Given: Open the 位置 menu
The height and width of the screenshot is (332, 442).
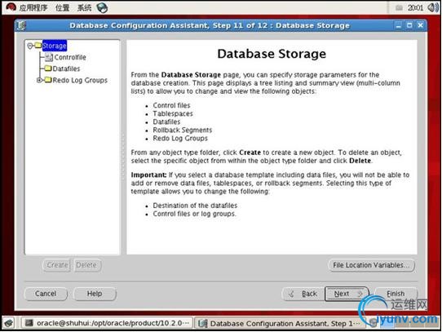Looking at the screenshot, I should [62, 7].
